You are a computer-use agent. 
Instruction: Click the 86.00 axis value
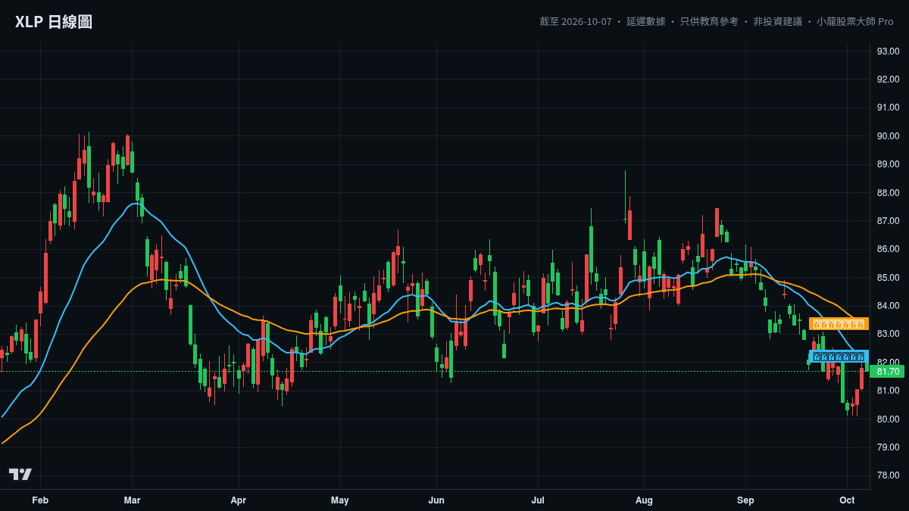tap(888, 249)
